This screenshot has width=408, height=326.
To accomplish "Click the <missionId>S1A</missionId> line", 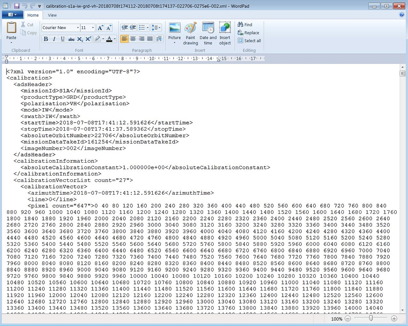I will (66, 91).
